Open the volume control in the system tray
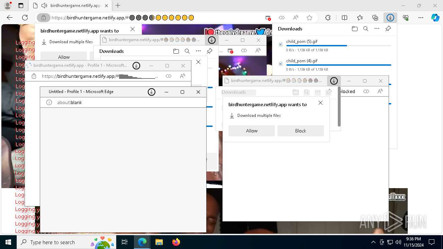The width and height of the screenshot is (443, 249). tap(398, 242)
